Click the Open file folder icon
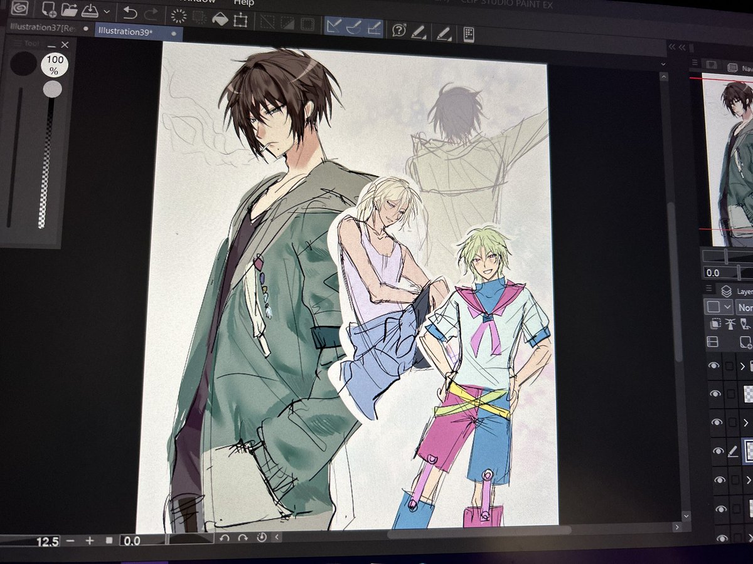 pyautogui.click(x=70, y=10)
